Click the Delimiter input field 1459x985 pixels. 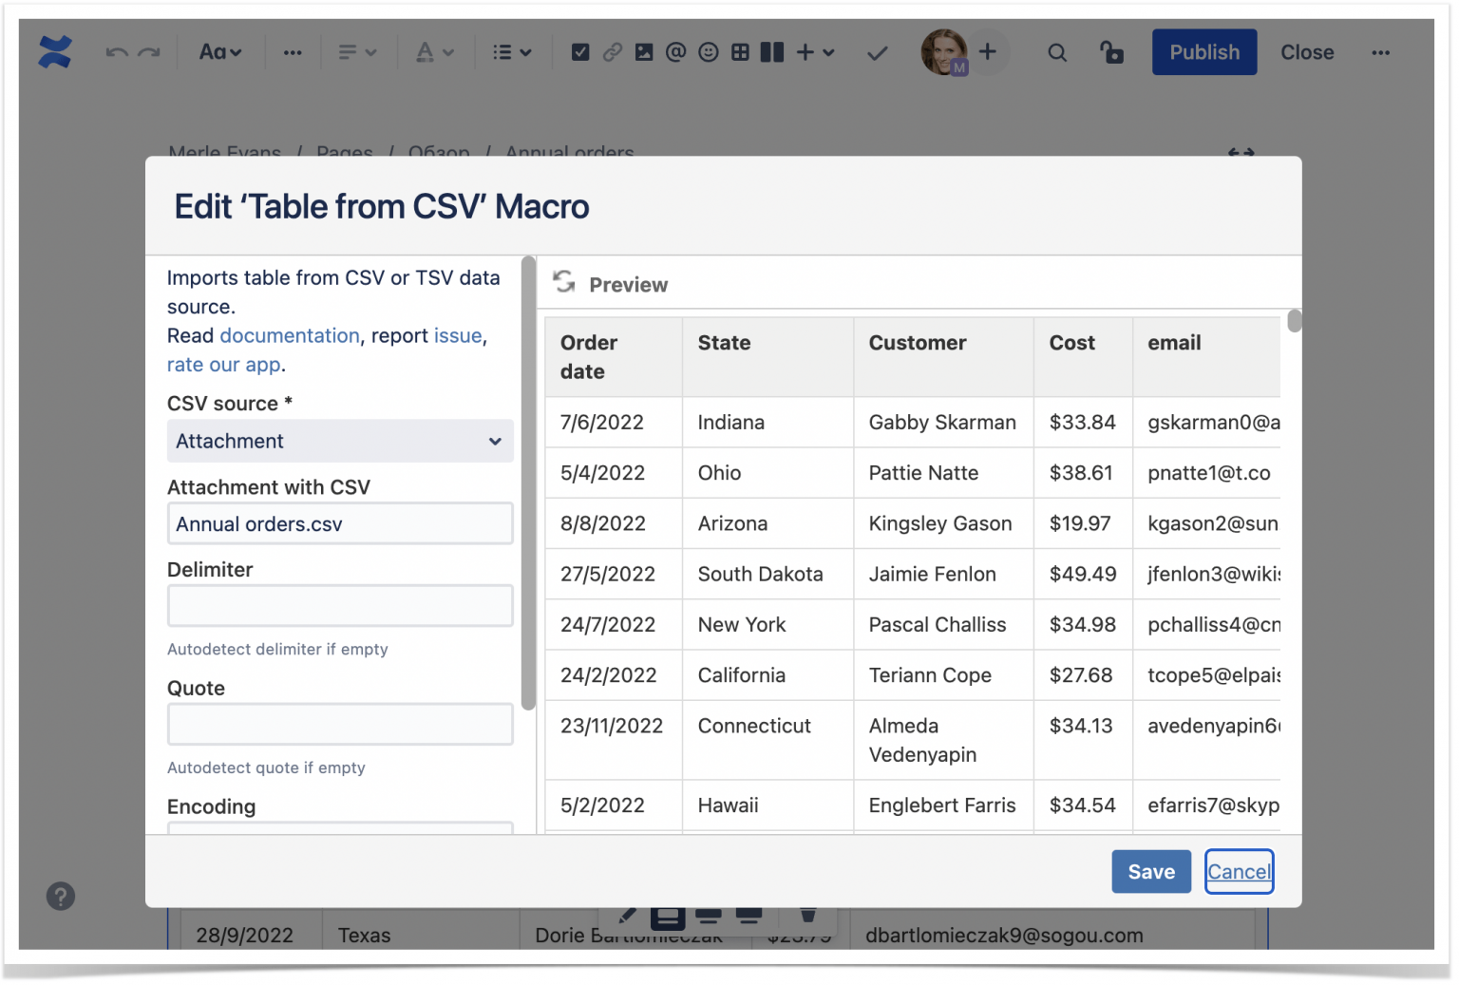pyautogui.click(x=339, y=605)
